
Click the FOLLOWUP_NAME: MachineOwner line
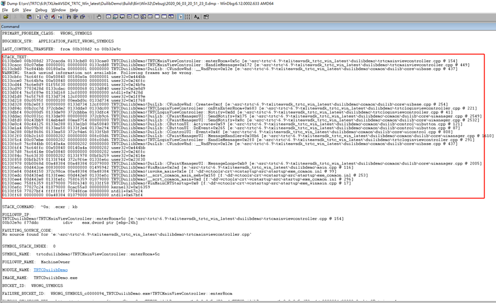[36, 262]
